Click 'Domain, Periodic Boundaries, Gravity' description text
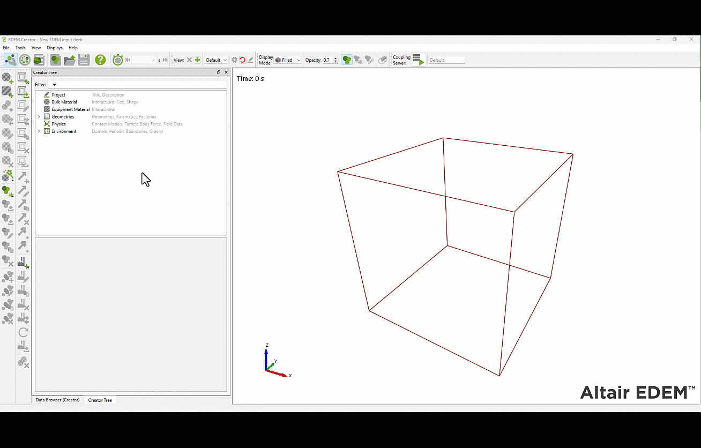Image resolution: width=701 pixels, height=448 pixels. point(128,131)
